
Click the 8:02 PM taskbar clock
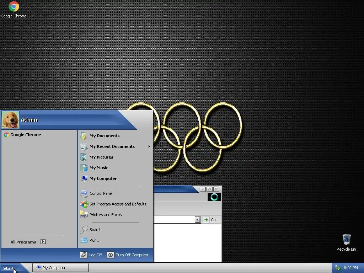coord(351,268)
